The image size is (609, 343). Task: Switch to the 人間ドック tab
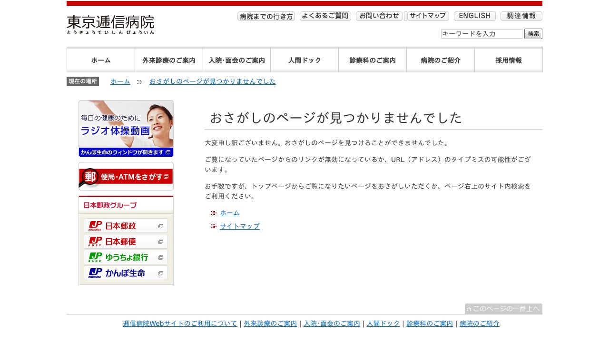pos(304,60)
